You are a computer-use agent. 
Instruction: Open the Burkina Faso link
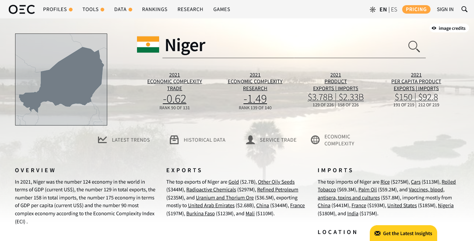[200, 213]
